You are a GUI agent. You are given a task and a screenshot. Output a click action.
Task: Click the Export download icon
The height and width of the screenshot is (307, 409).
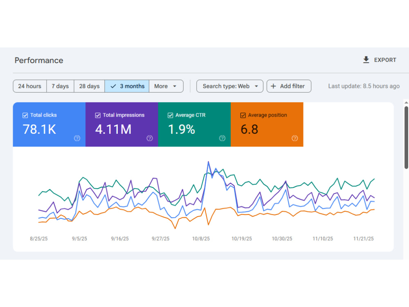coord(366,60)
